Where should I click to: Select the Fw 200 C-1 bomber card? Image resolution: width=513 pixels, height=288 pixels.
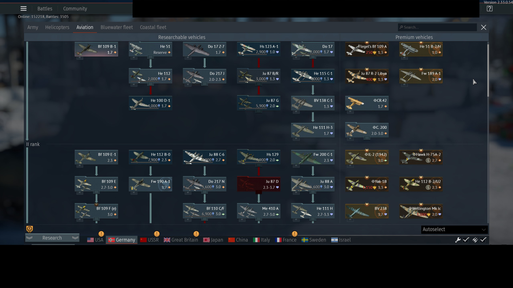[313, 157]
